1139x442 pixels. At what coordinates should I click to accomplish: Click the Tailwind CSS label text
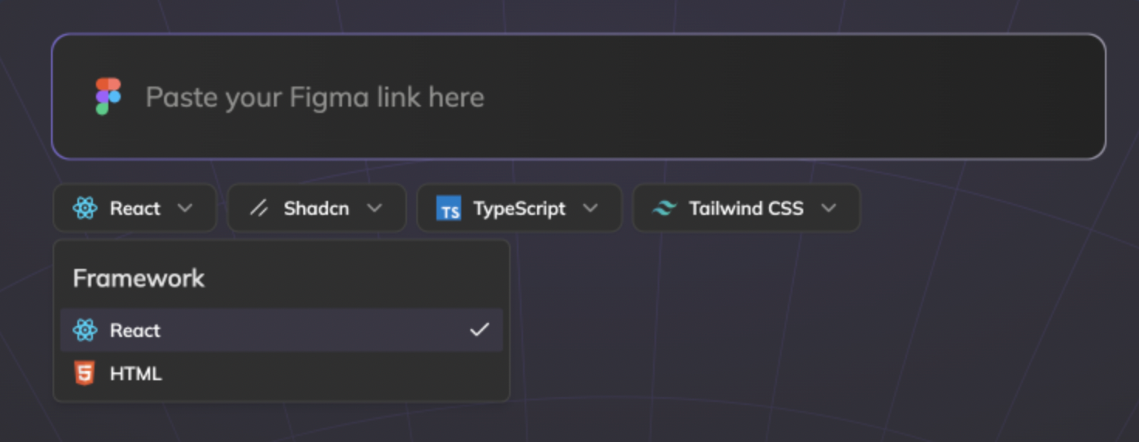point(747,208)
